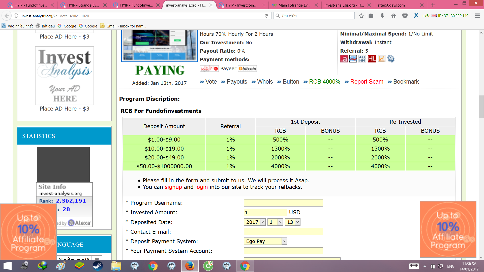Image resolution: width=484 pixels, height=272 pixels.
Task: Click the Firefox home icon
Action: click(394, 16)
